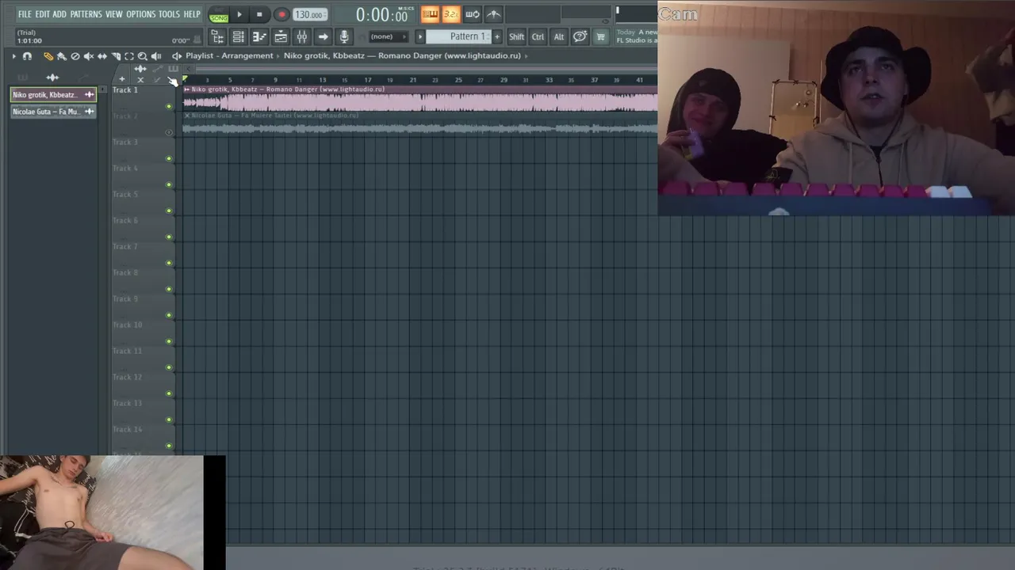Open the Pattern 1 selector
This screenshot has height=570, width=1015.
pos(458,36)
